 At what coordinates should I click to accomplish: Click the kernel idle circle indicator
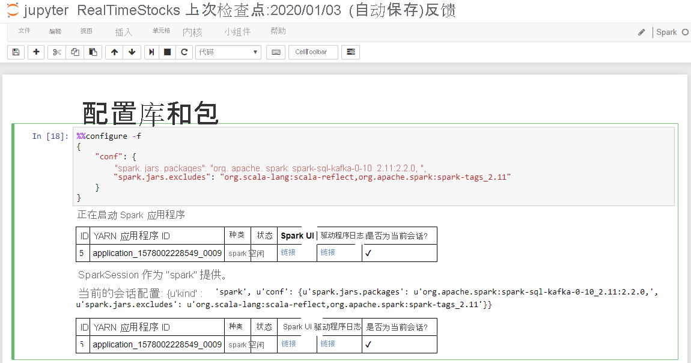coord(685,32)
